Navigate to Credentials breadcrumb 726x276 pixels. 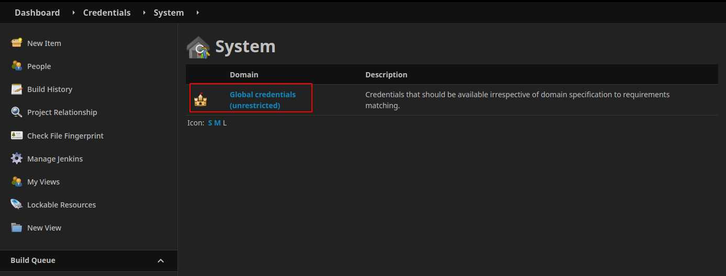pos(107,13)
